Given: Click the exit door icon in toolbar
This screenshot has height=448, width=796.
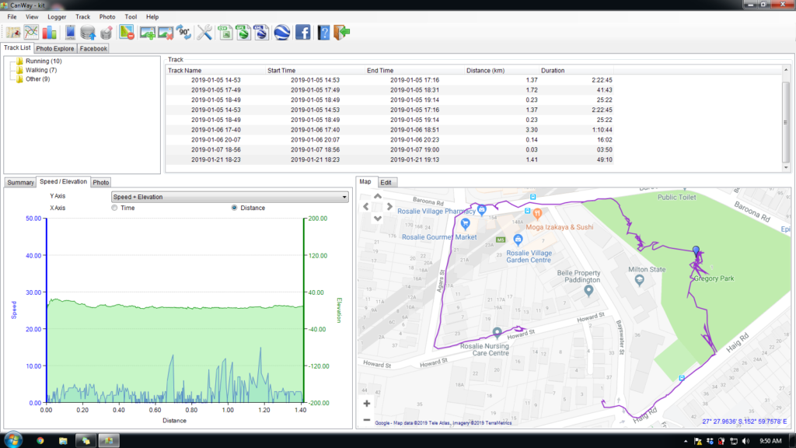Looking at the screenshot, I should 341,33.
